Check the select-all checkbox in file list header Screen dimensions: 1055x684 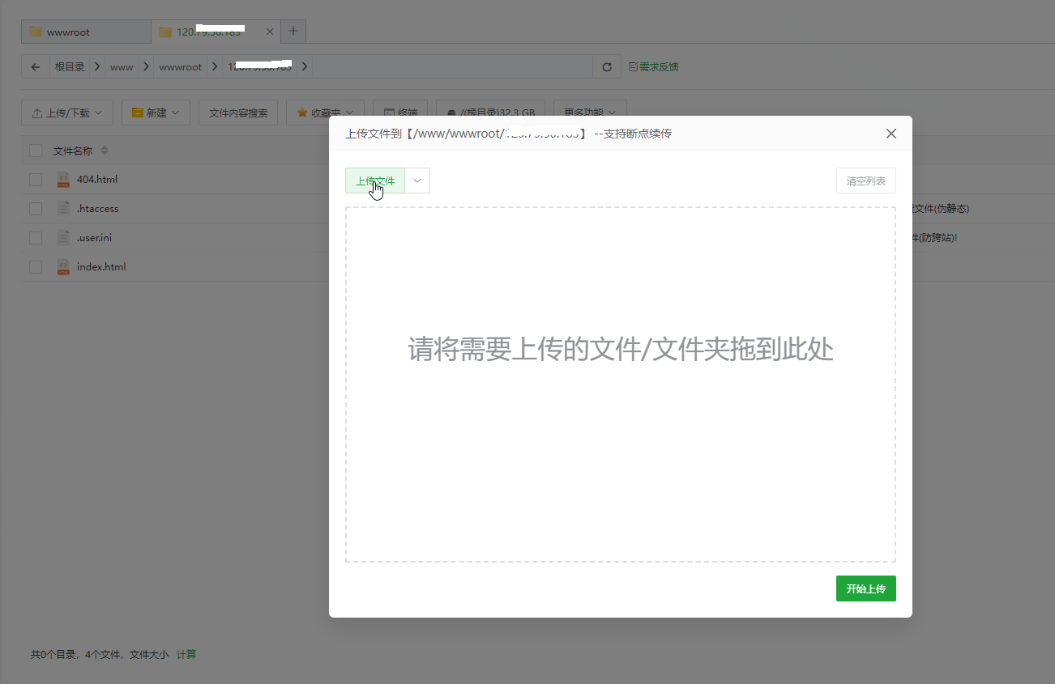pyautogui.click(x=35, y=150)
